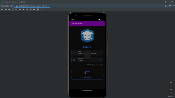Screen dimensions: 175x98
Task: Toggle password visibility eye icon
Action: pos(100,60)
